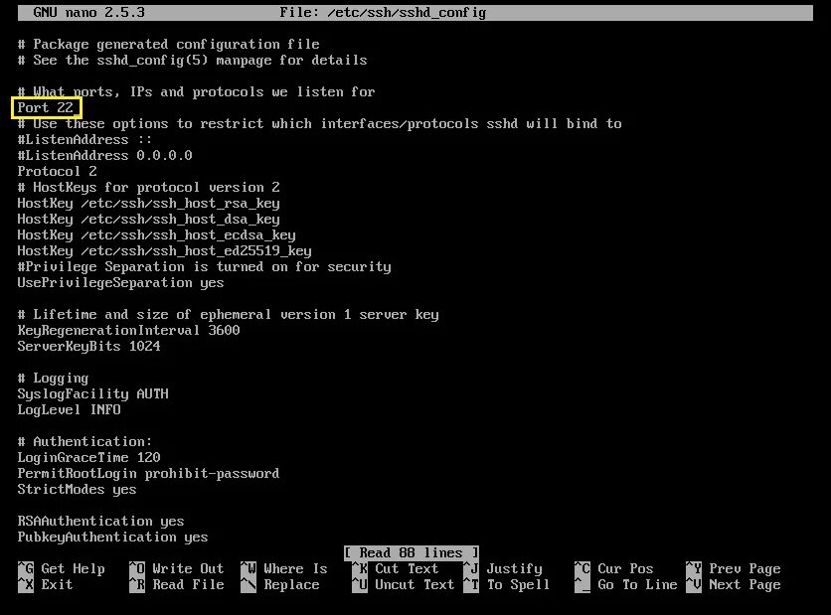Image resolution: width=831 pixels, height=615 pixels.
Task: Select the '#ListenAddress 0.0.0.0' line
Action: click(x=105, y=156)
